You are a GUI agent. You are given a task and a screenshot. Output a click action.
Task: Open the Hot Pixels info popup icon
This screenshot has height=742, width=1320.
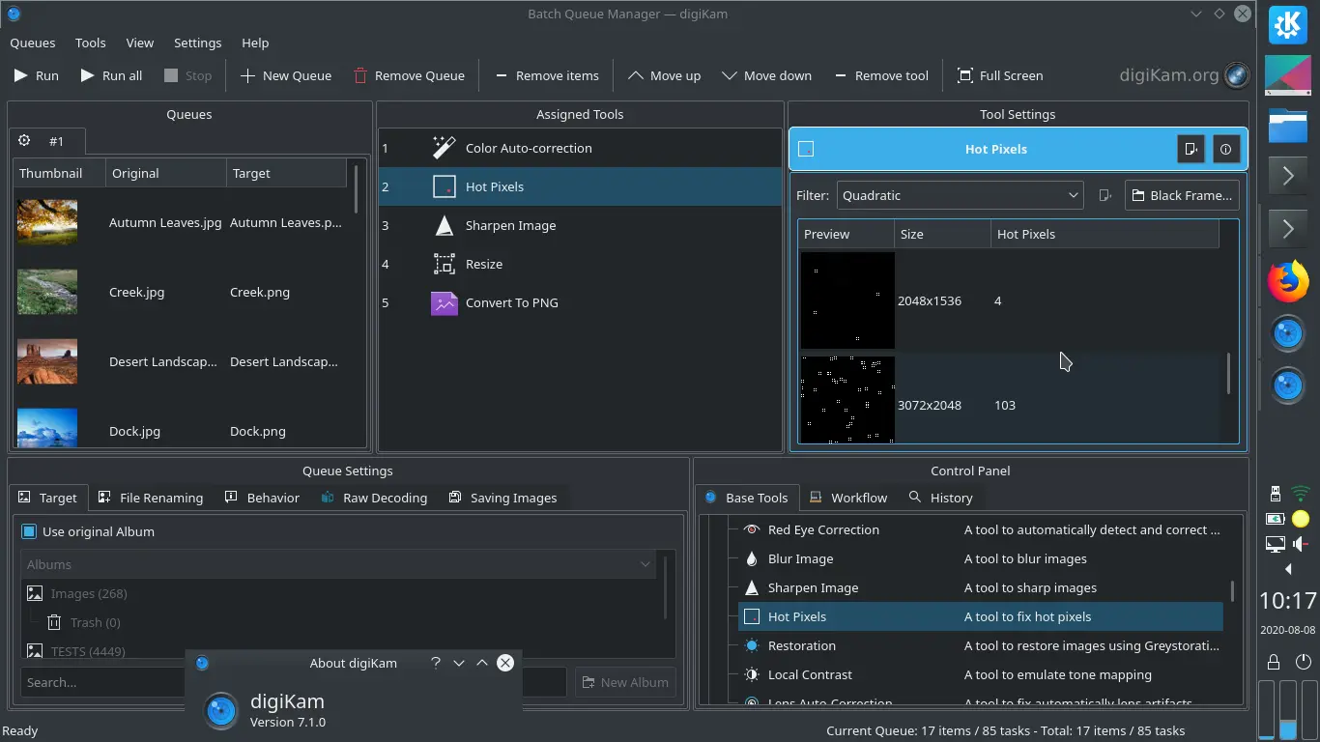click(x=1225, y=149)
